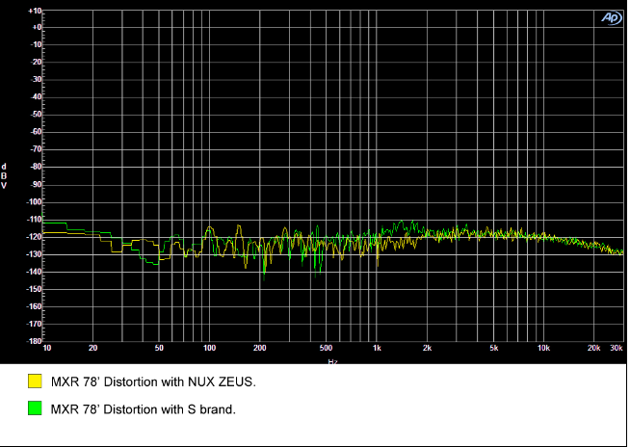Select the -50 tick label on the dBV axis

[x=37, y=115]
